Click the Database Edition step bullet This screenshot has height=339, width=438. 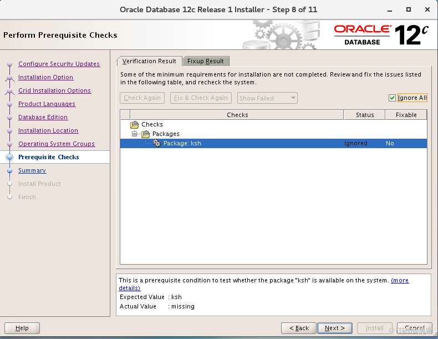click(10, 118)
